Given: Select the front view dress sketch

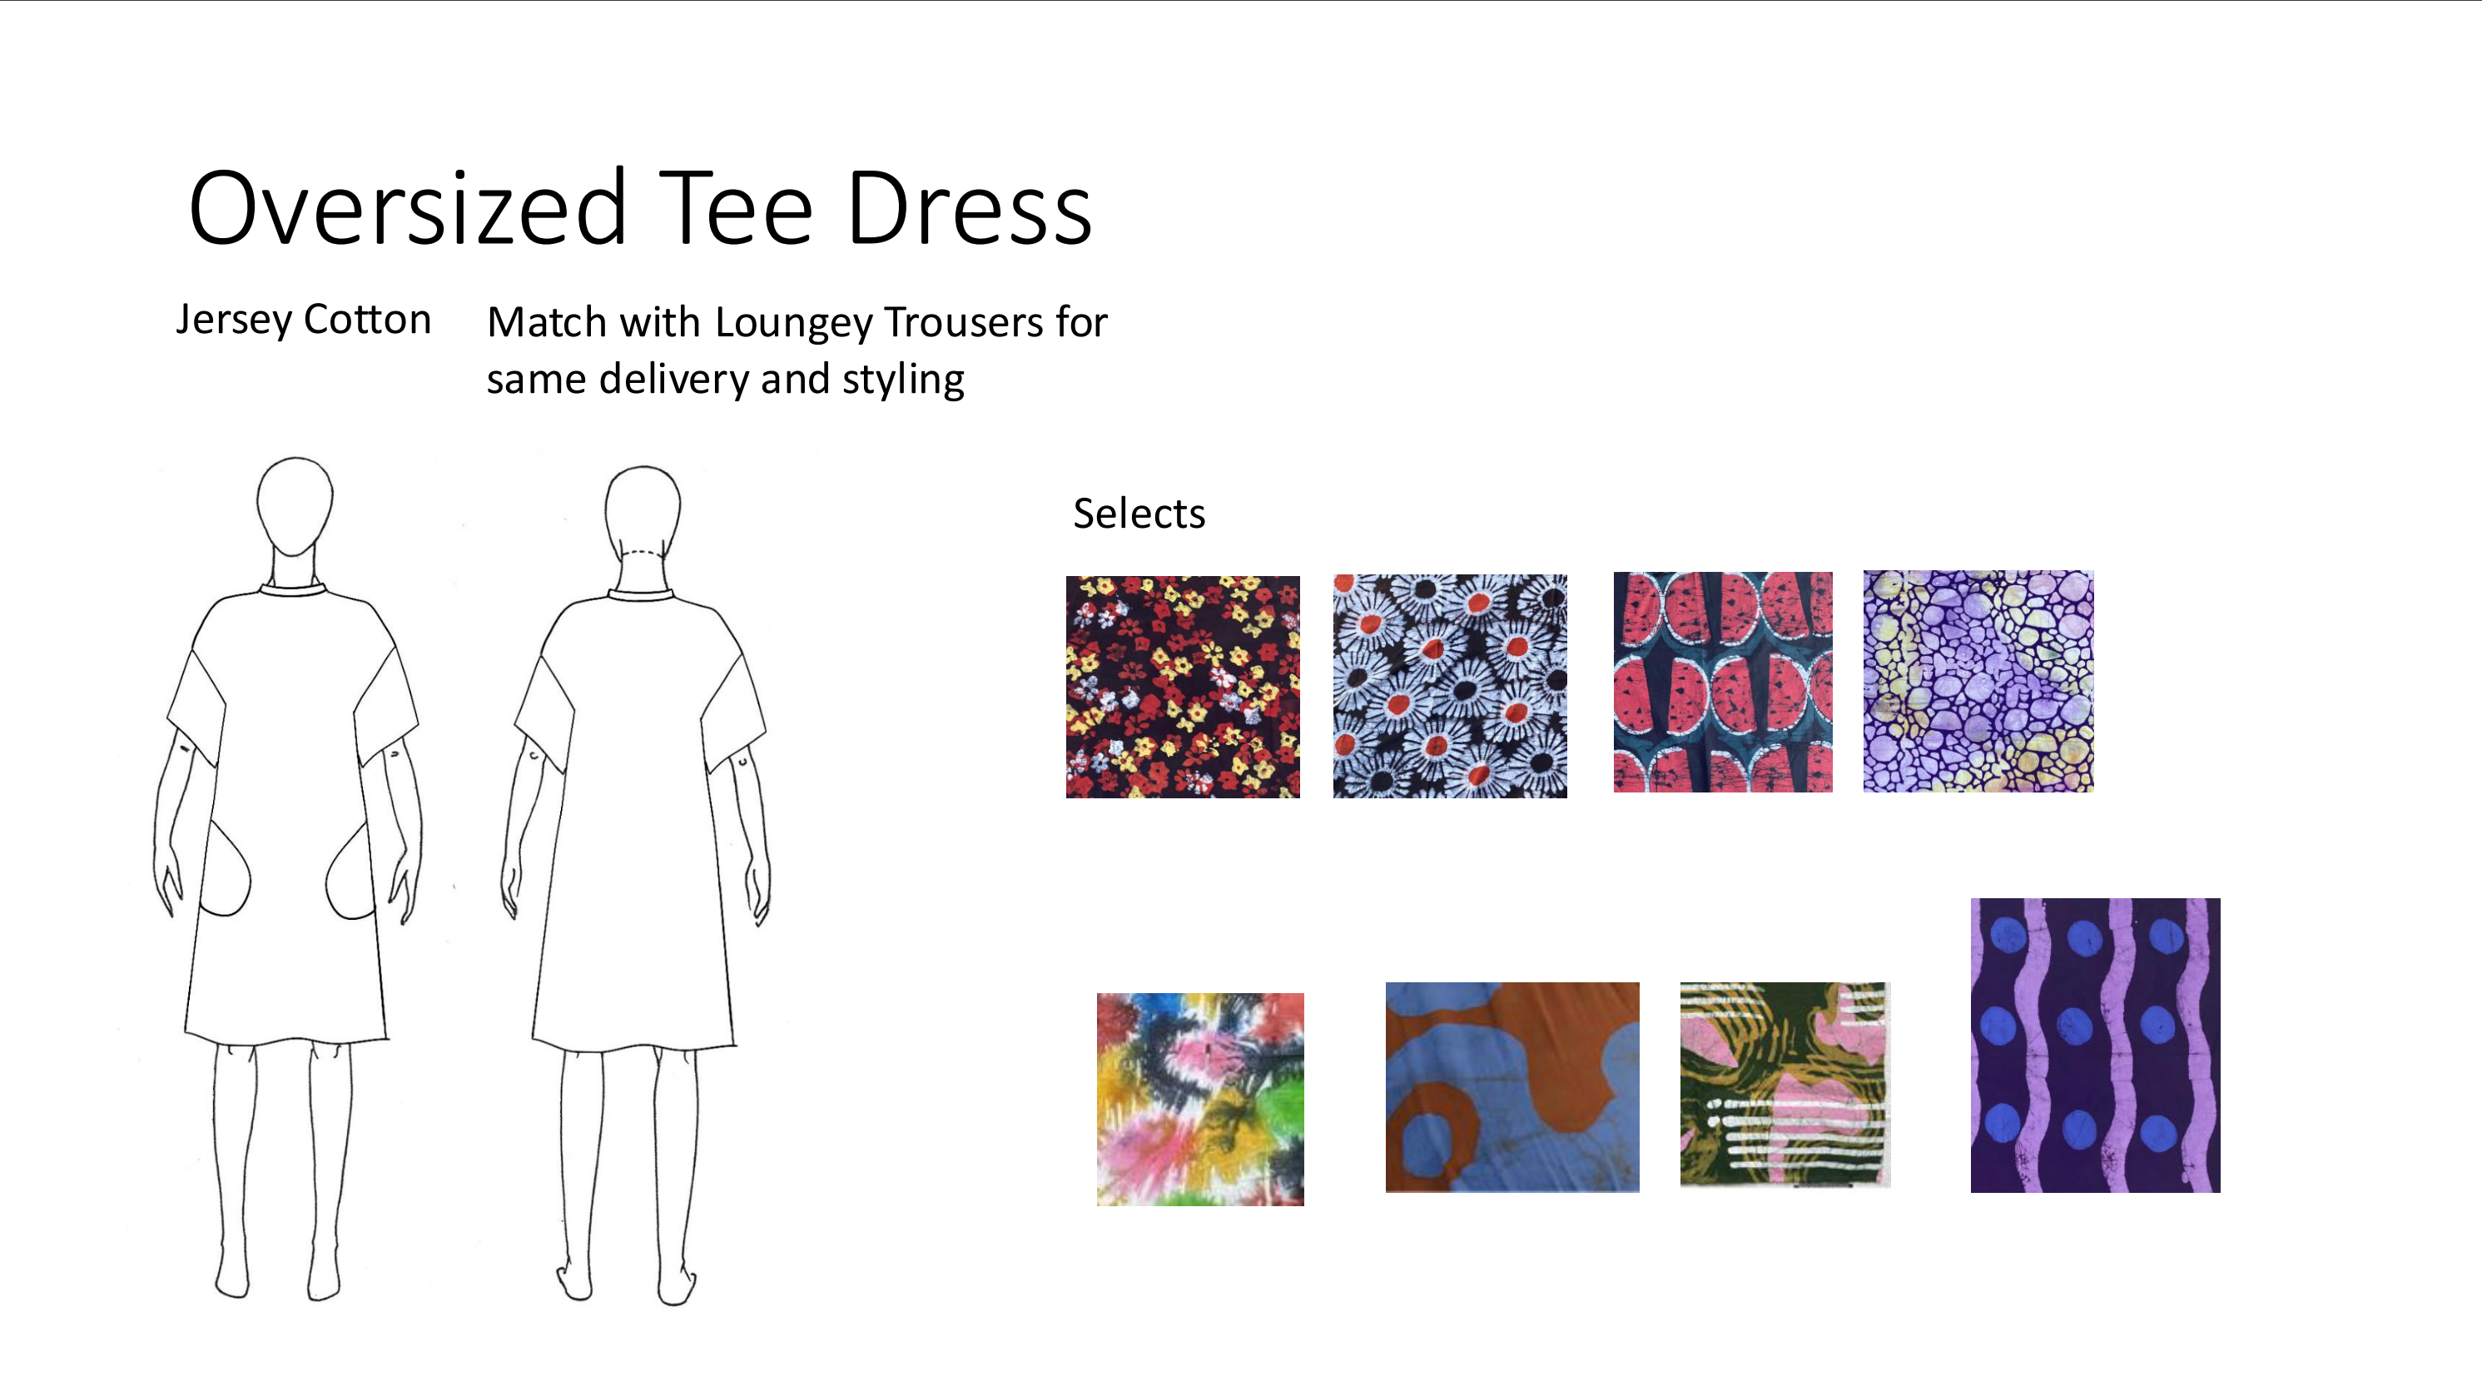Looking at the screenshot, I should [287, 879].
